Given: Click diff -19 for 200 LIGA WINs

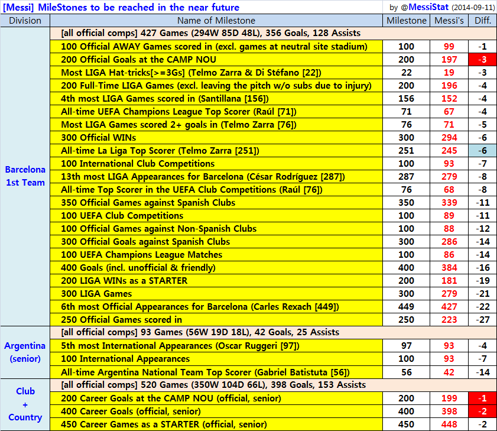Looking at the screenshot, I should 483,281.
